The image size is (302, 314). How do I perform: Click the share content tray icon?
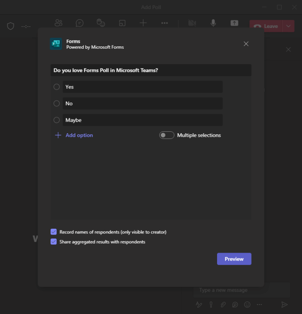pyautogui.click(x=234, y=23)
